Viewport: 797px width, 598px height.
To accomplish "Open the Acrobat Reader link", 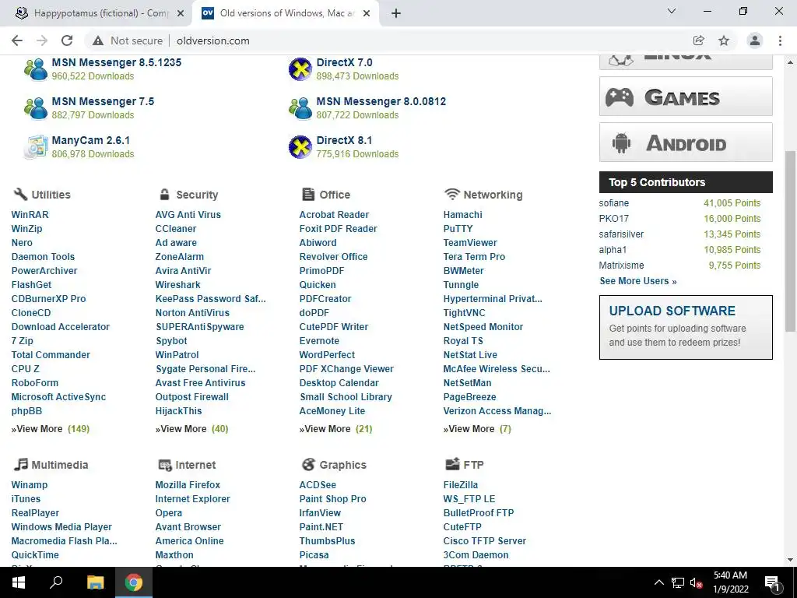I will 334,215.
